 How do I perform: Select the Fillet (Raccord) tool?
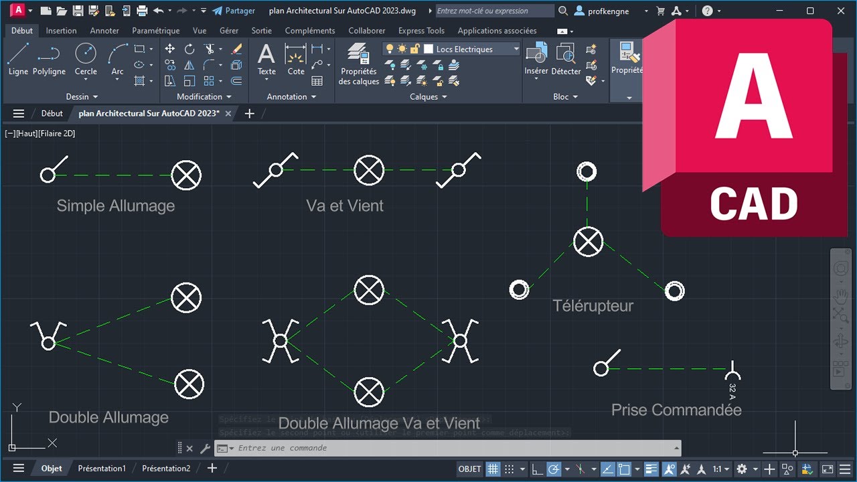(x=209, y=65)
